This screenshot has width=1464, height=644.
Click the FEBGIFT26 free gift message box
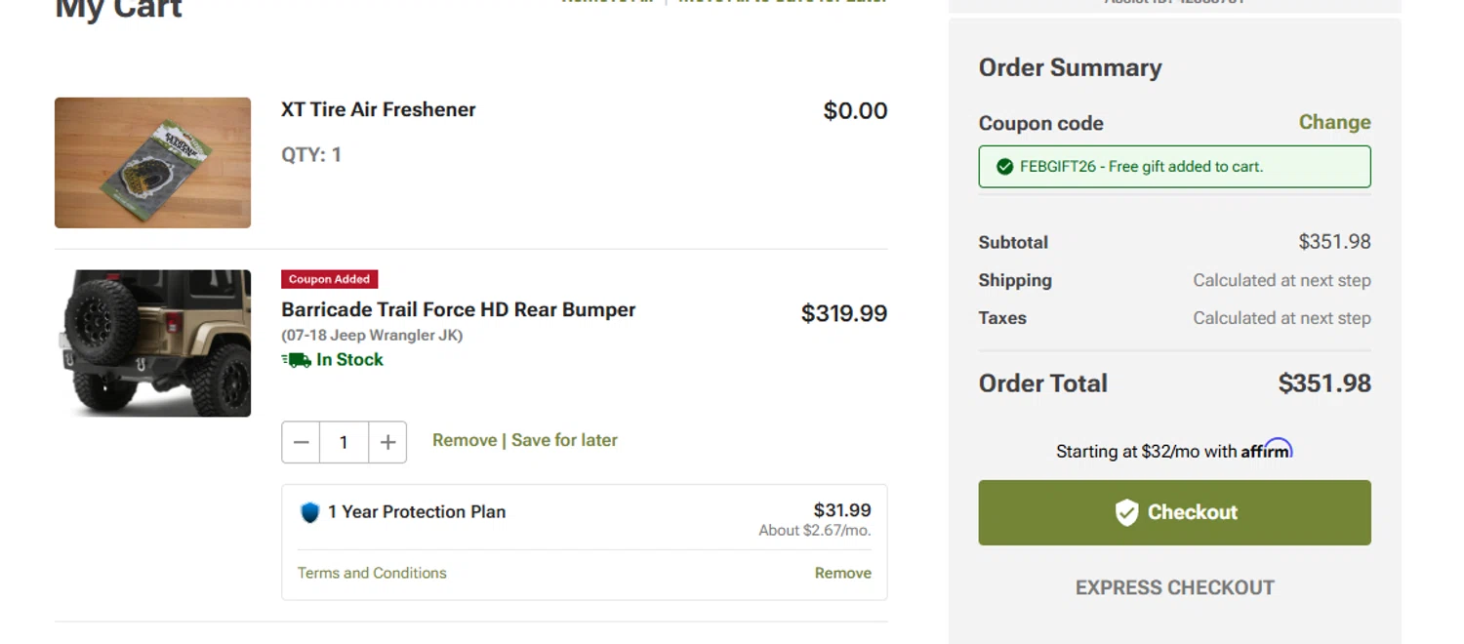(1174, 167)
